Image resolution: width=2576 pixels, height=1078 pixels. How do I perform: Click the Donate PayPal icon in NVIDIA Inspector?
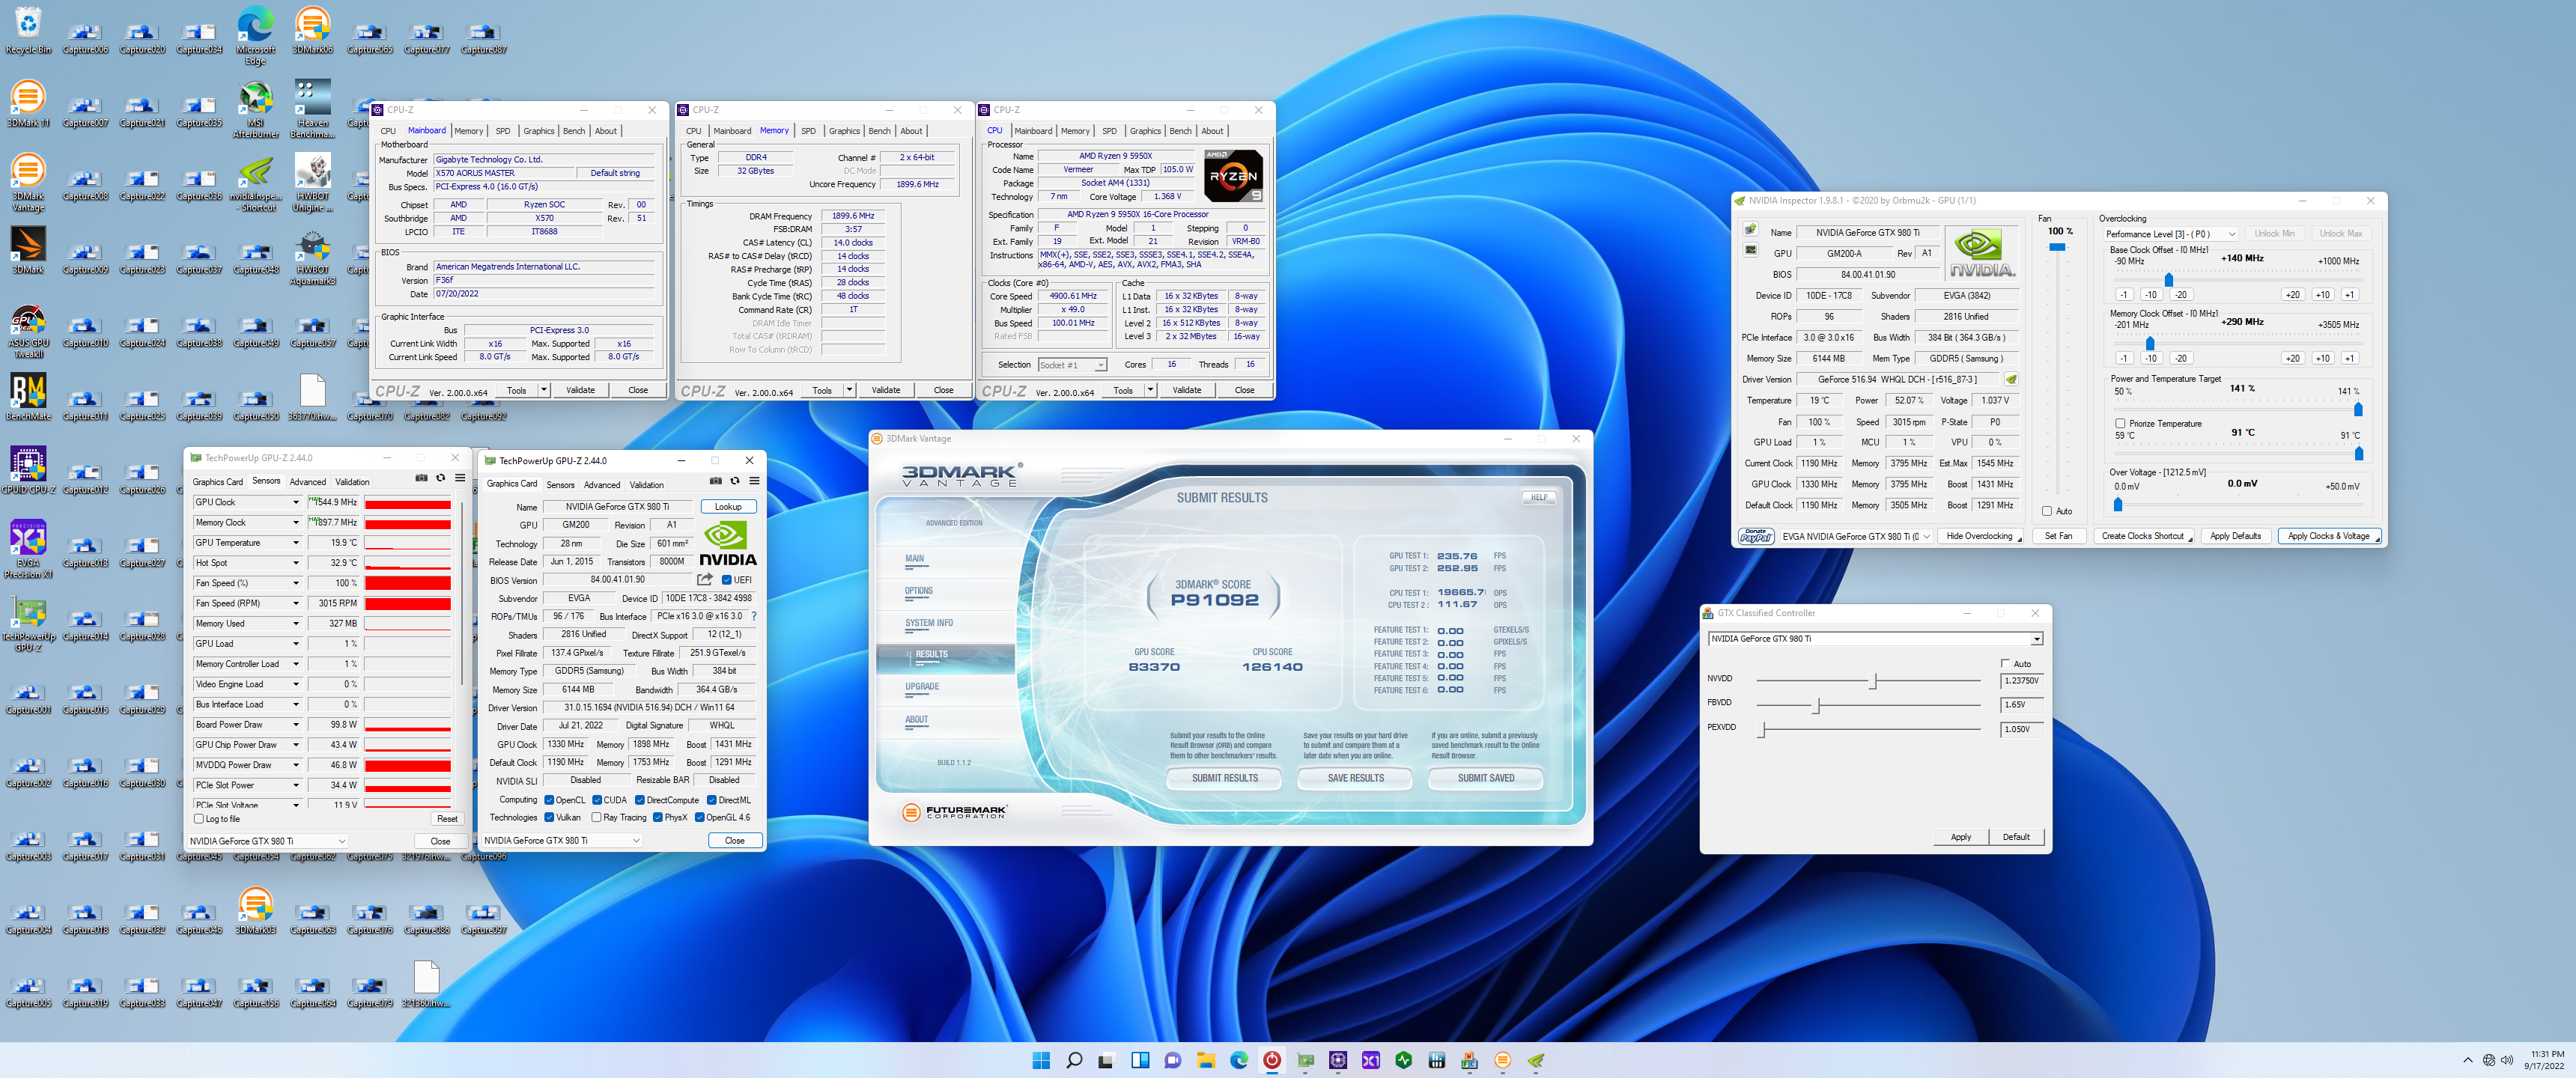point(1756,536)
